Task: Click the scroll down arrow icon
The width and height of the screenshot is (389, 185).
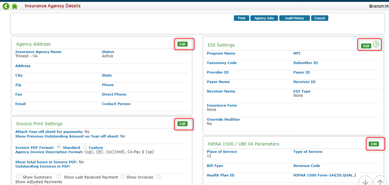Action: 365,181
